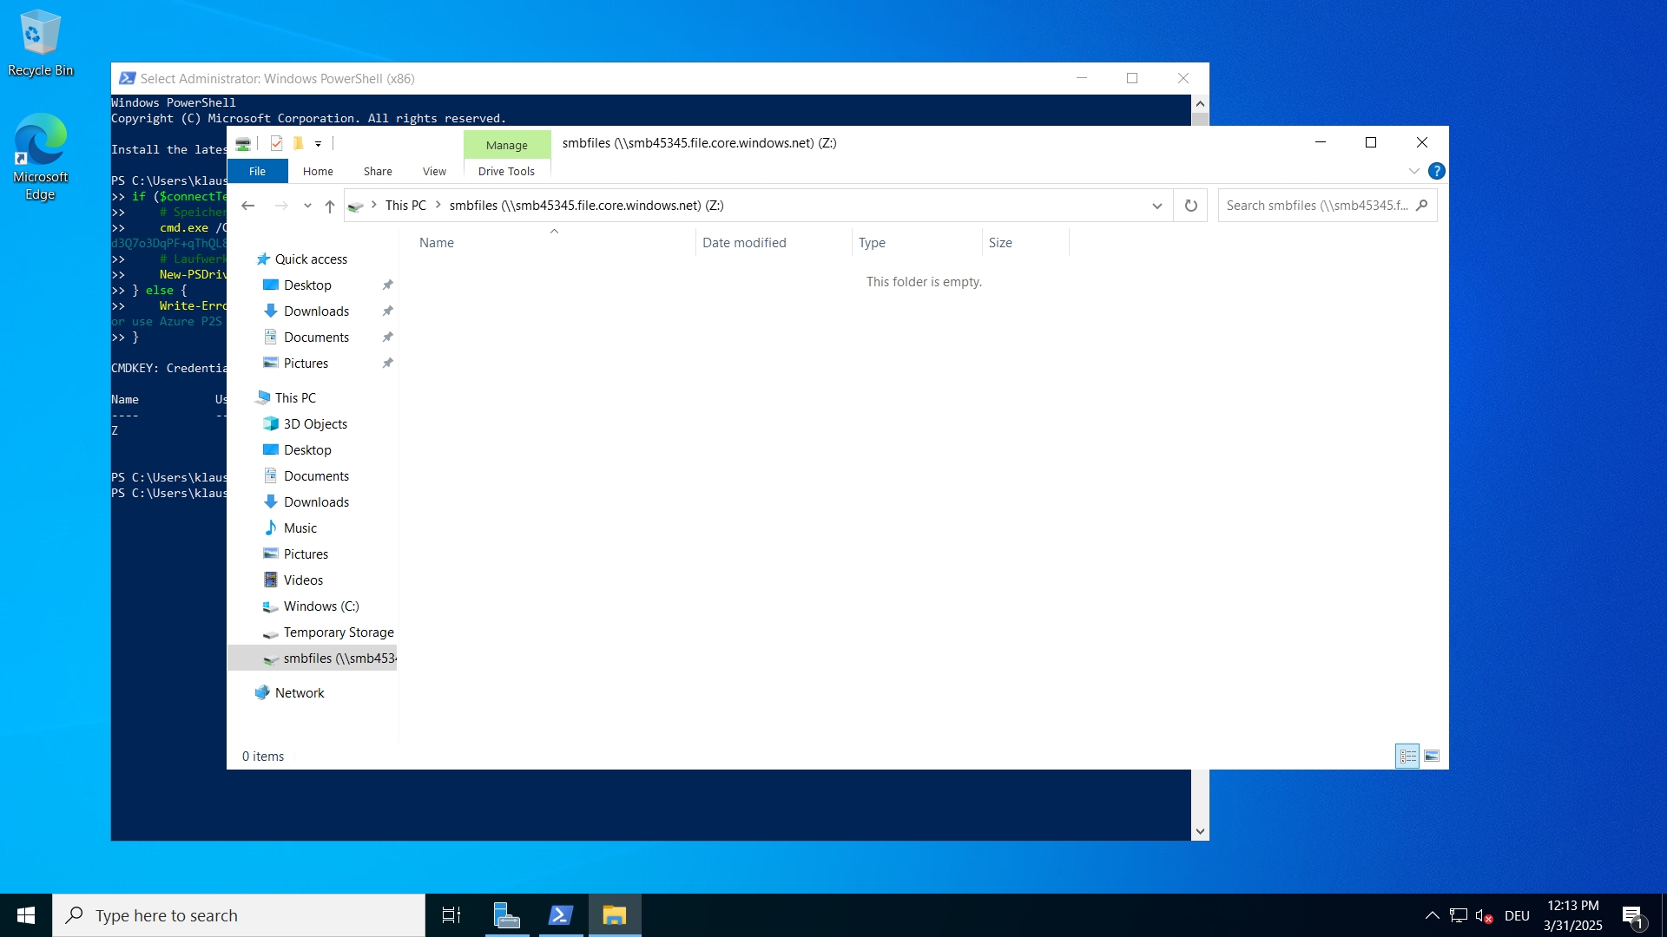1667x937 pixels.
Task: Click the Up one level arrow
Action: [330, 206]
